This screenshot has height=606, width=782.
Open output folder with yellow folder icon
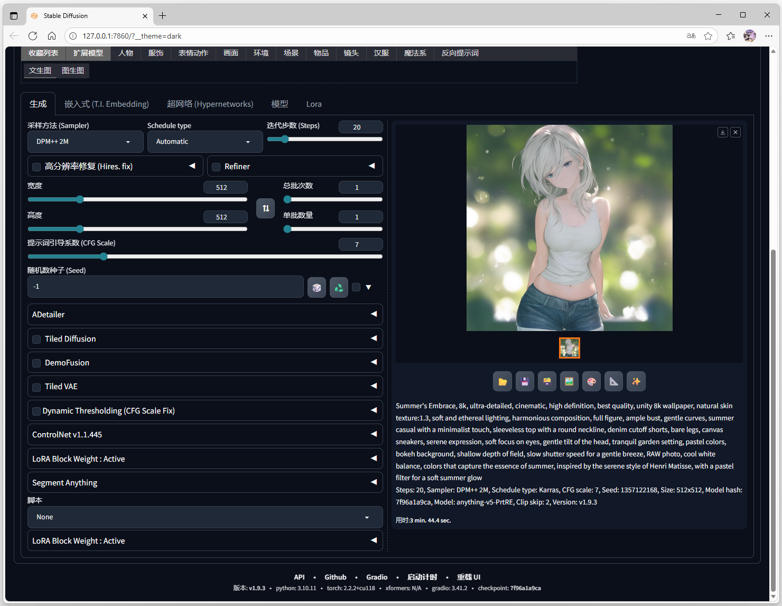pyautogui.click(x=502, y=381)
